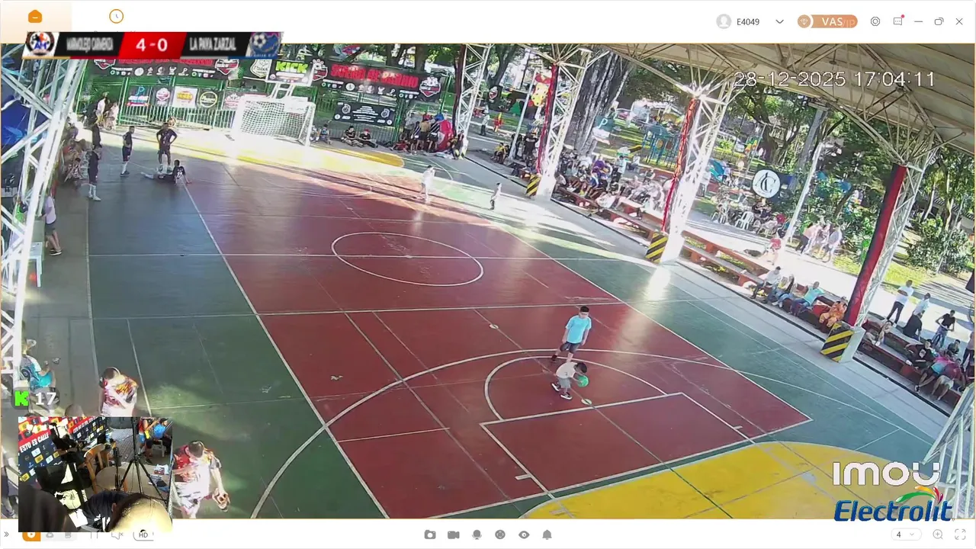Expand the device list double-chevron
The image size is (976, 549).
(x=6, y=535)
